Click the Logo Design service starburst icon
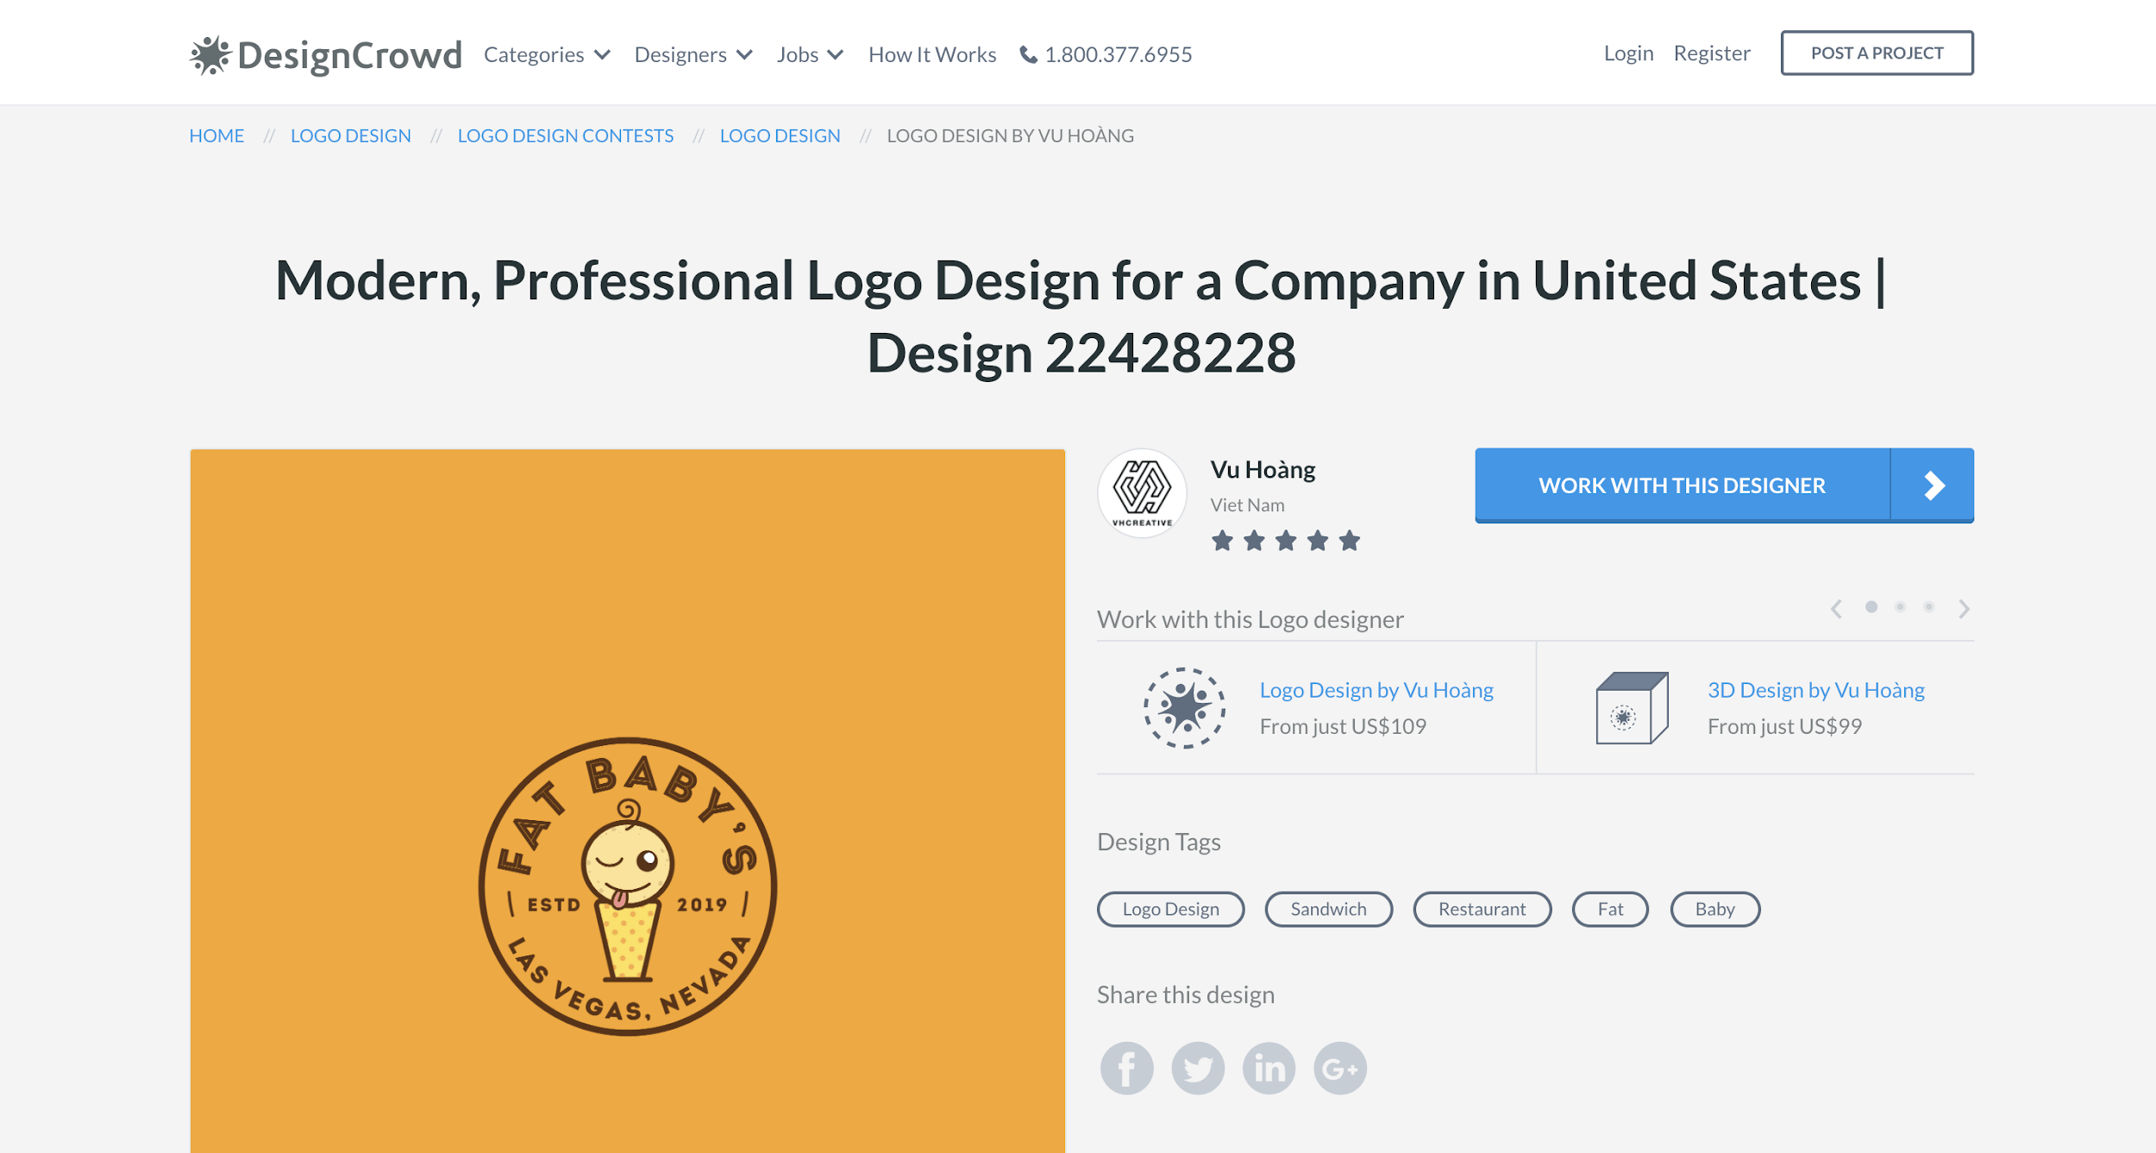Image resolution: width=2156 pixels, height=1153 pixels. click(x=1185, y=707)
